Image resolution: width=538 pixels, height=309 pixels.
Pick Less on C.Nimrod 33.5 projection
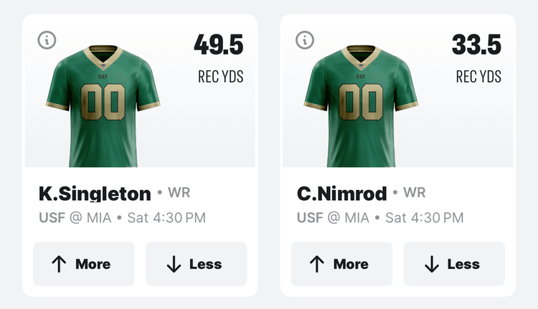tap(454, 264)
